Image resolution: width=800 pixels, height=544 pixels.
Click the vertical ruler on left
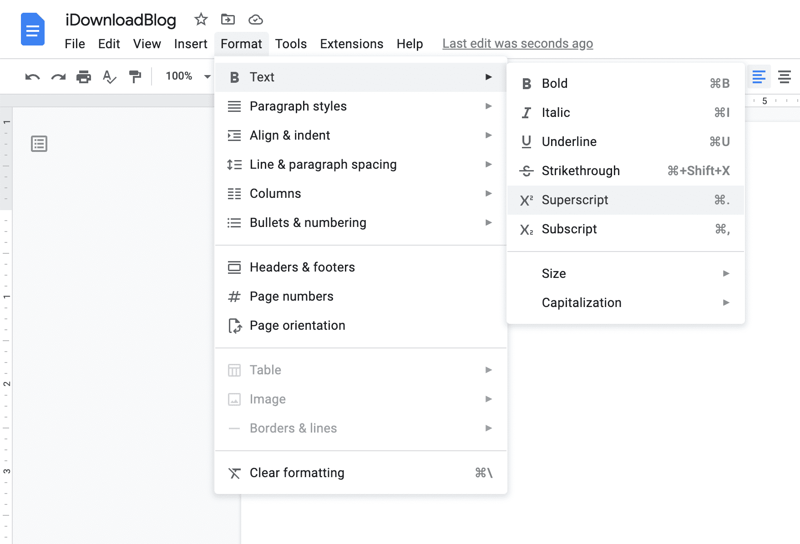click(6, 325)
